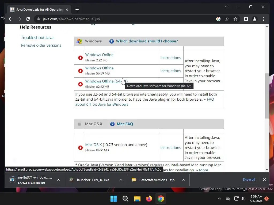Open the Mac FAQ link

(125, 124)
